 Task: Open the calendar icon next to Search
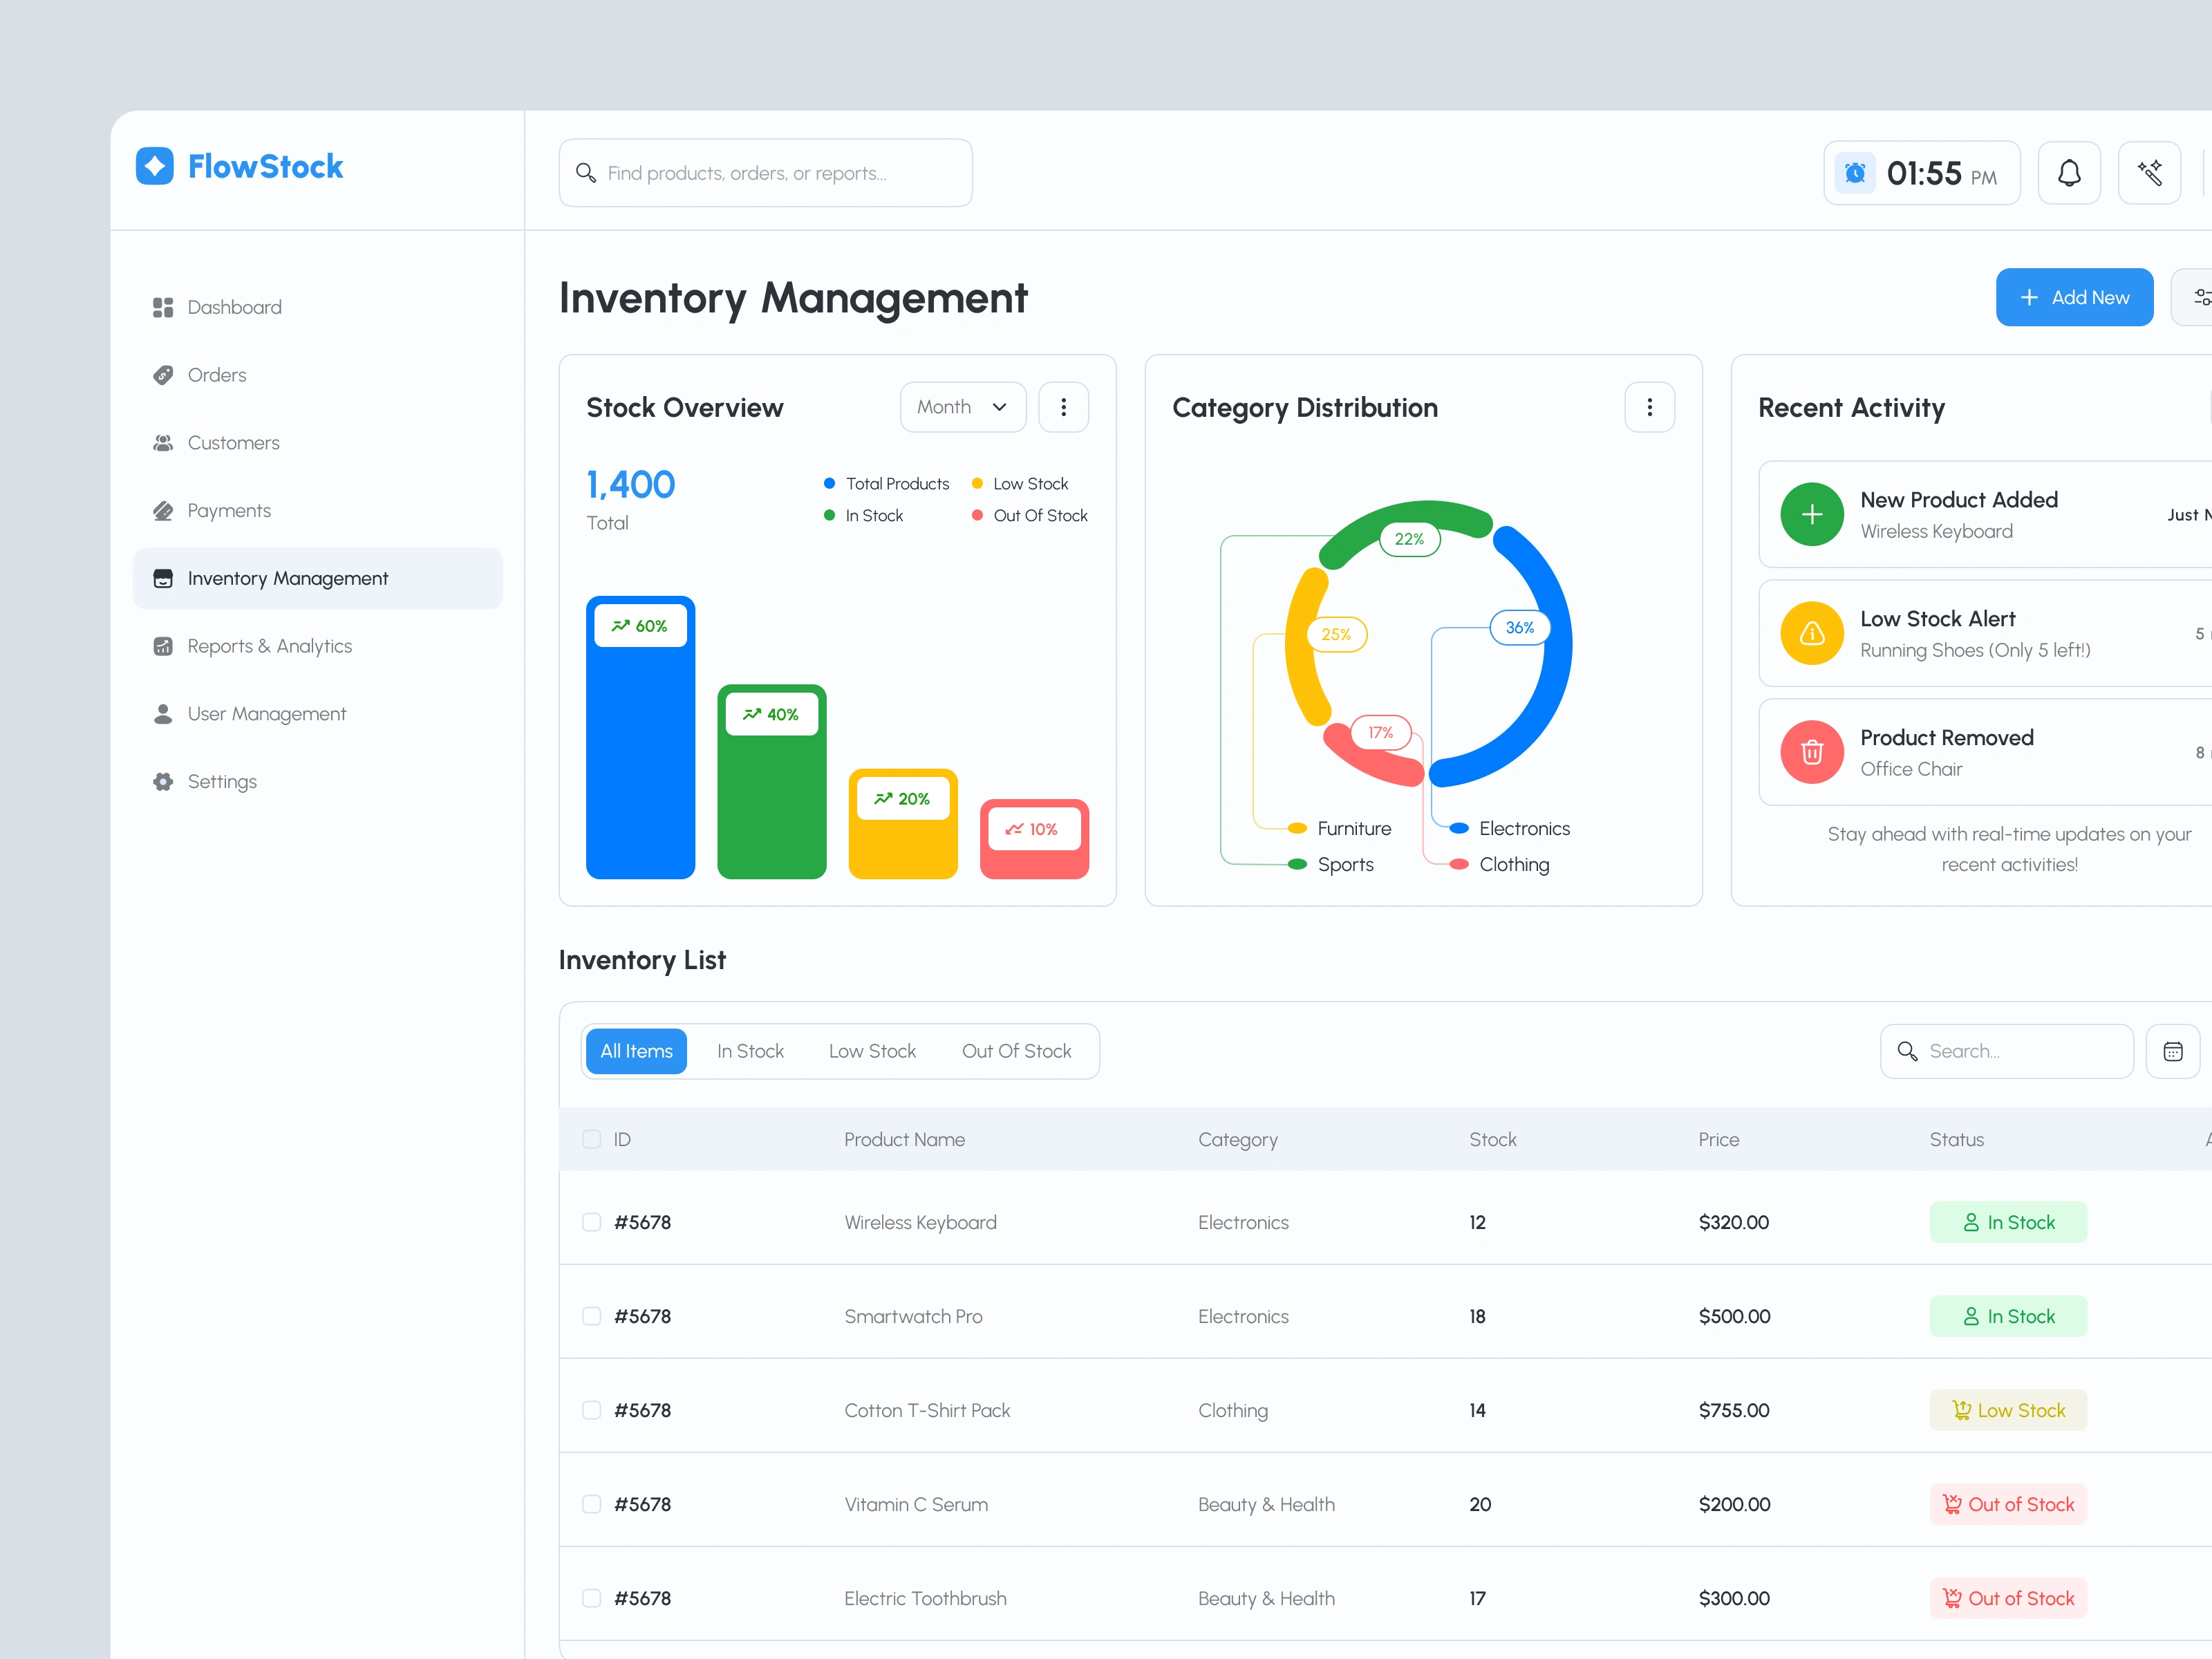pyautogui.click(x=2172, y=1051)
